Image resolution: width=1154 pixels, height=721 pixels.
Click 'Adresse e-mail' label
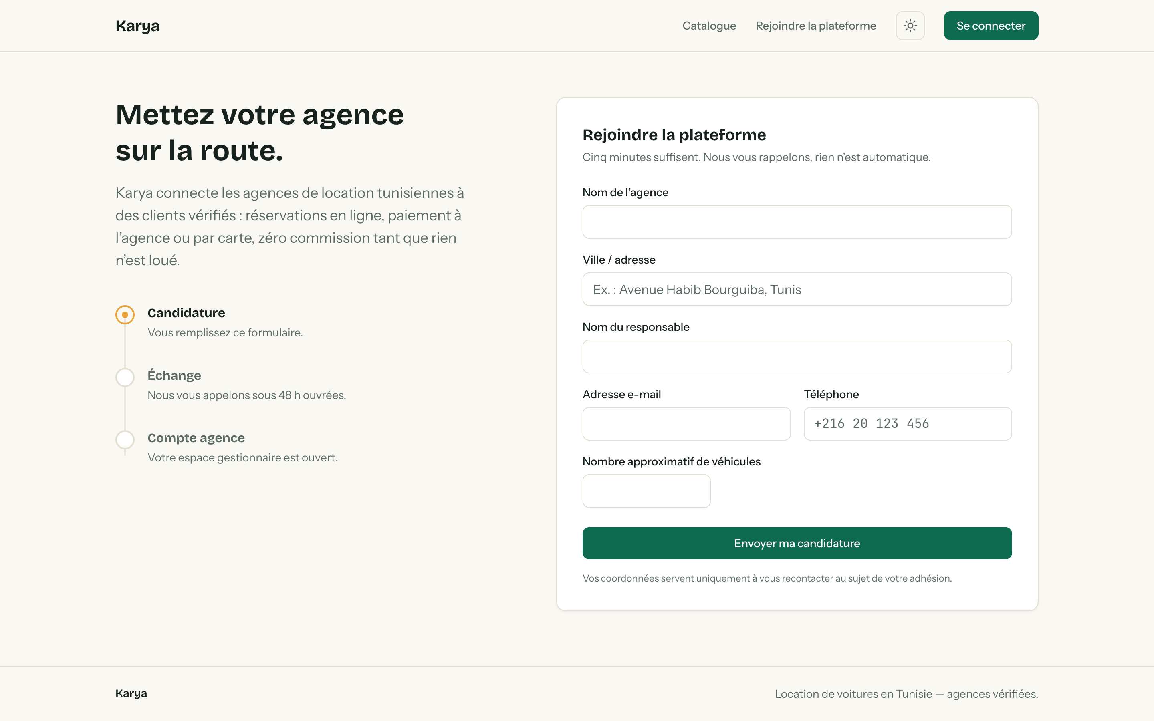point(621,394)
